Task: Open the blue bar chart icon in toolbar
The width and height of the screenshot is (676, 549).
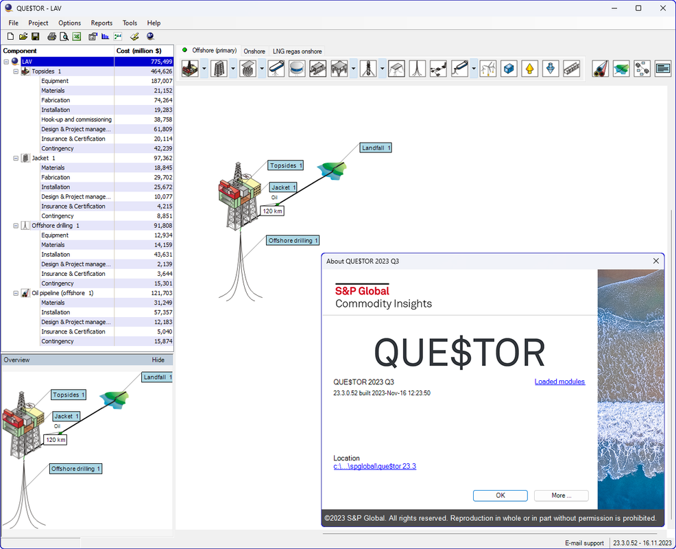Action: coord(105,36)
